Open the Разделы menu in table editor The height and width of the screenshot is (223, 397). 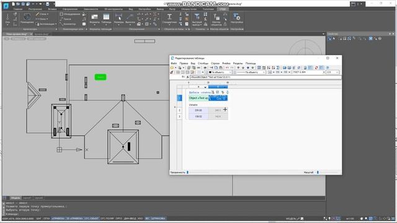238,63
